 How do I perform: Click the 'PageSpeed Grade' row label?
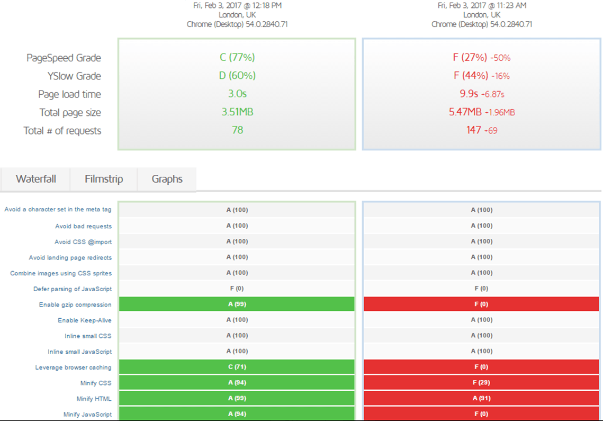(64, 58)
